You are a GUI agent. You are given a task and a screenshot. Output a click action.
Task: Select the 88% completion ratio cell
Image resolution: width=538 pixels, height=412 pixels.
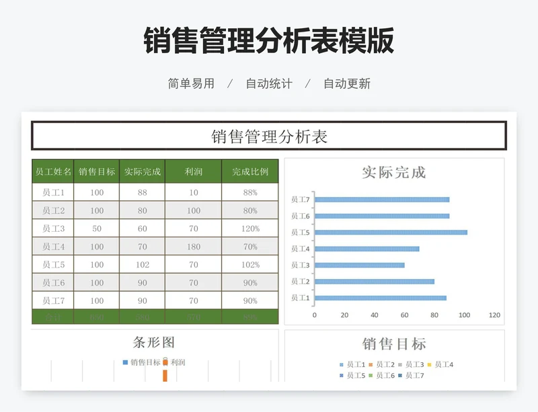click(249, 192)
